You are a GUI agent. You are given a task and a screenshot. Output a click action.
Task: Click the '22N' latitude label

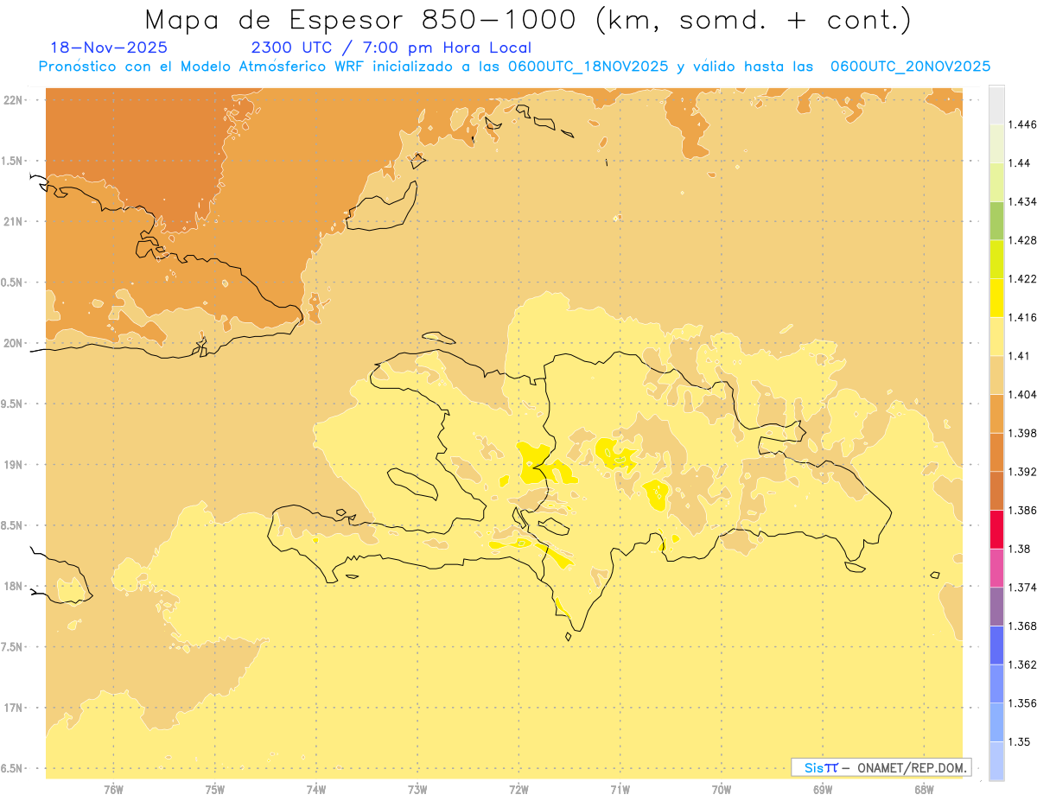[x=14, y=100]
